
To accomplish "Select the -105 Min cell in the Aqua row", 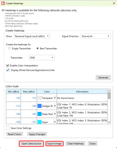I will coord(14,121).
